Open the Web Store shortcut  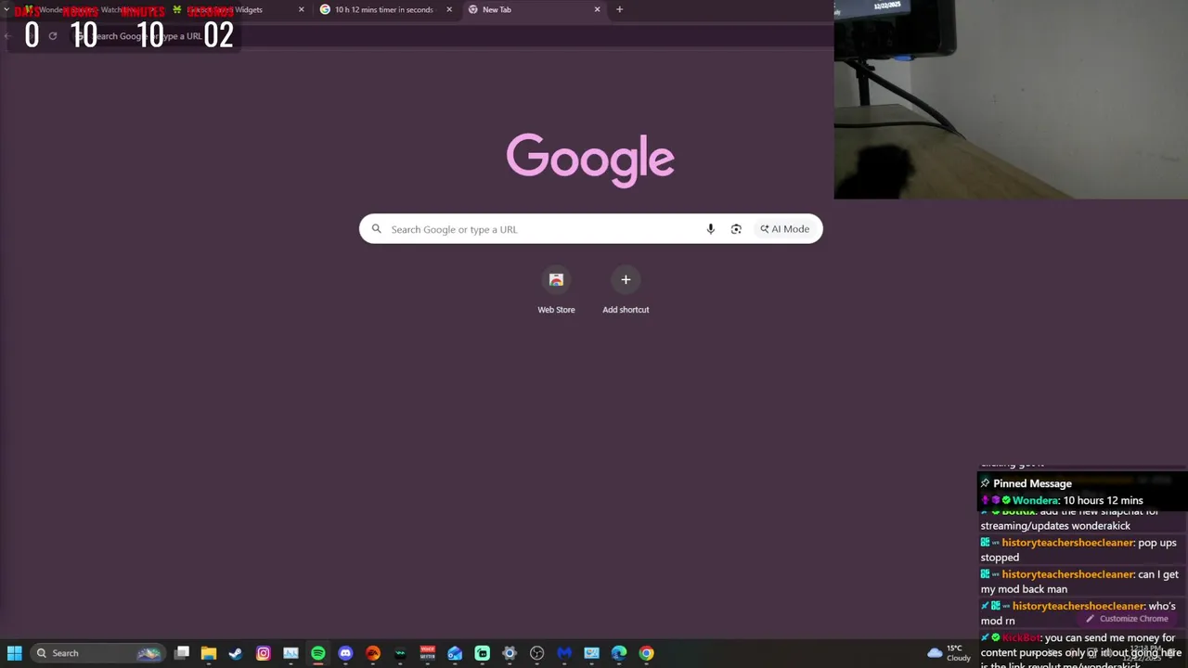click(x=556, y=290)
